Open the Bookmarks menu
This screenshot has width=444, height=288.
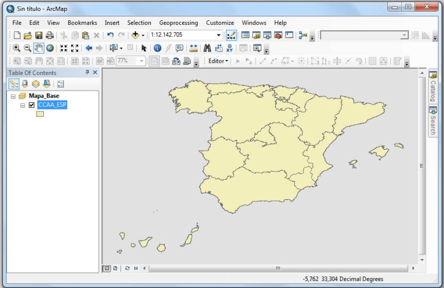[x=82, y=23]
